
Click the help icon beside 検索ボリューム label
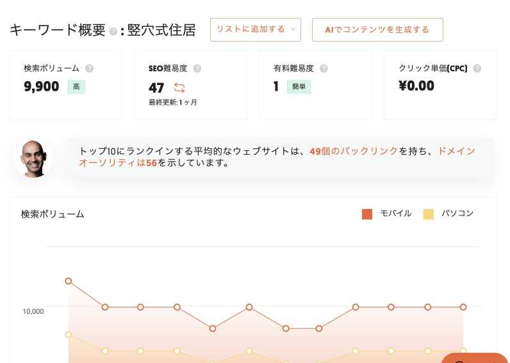coord(89,68)
